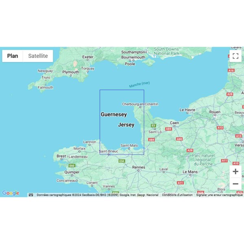Click the Bournemouth city label
Image resolution: width=244 pixels, height=244 pixels.
(x=133, y=57)
